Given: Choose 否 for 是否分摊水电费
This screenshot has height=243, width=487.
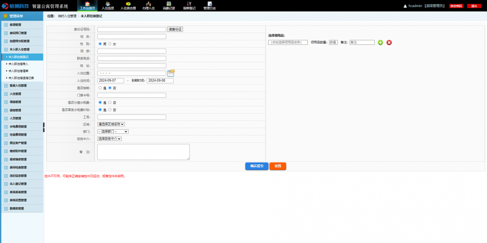Looking at the screenshot, I should pyautogui.click(x=110, y=103).
